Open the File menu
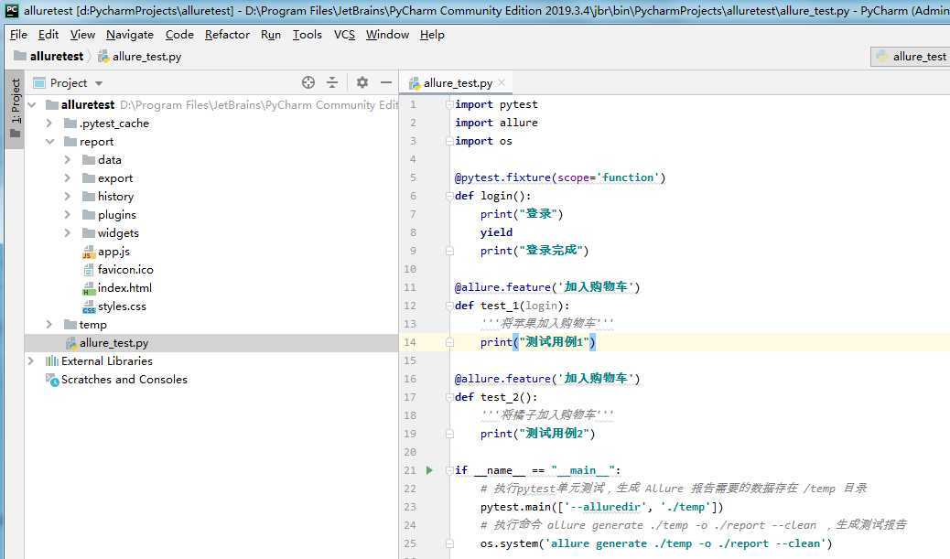 19,35
